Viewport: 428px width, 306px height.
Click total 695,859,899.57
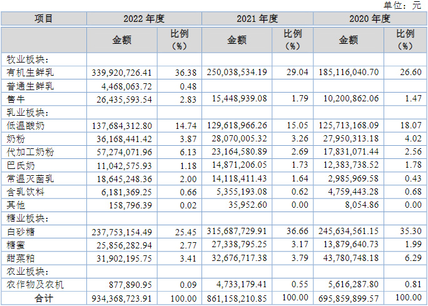click(x=349, y=298)
